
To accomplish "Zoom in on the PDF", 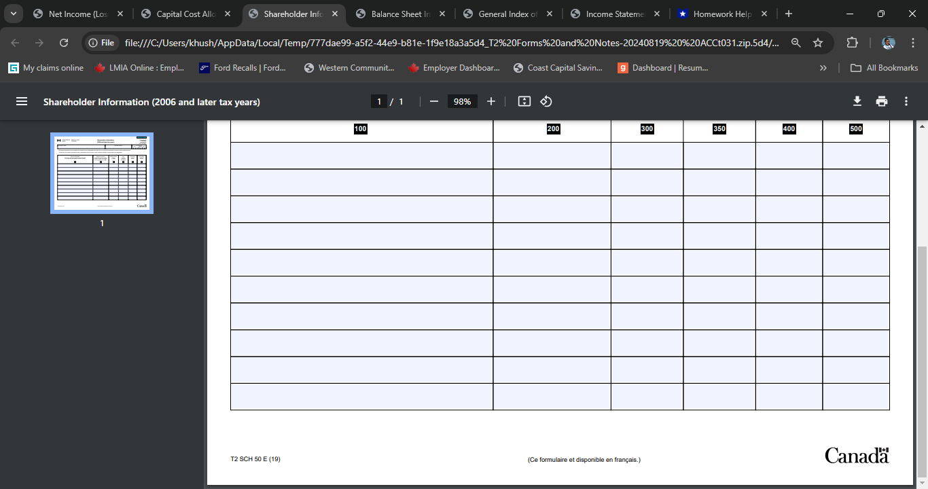I will 491,101.
